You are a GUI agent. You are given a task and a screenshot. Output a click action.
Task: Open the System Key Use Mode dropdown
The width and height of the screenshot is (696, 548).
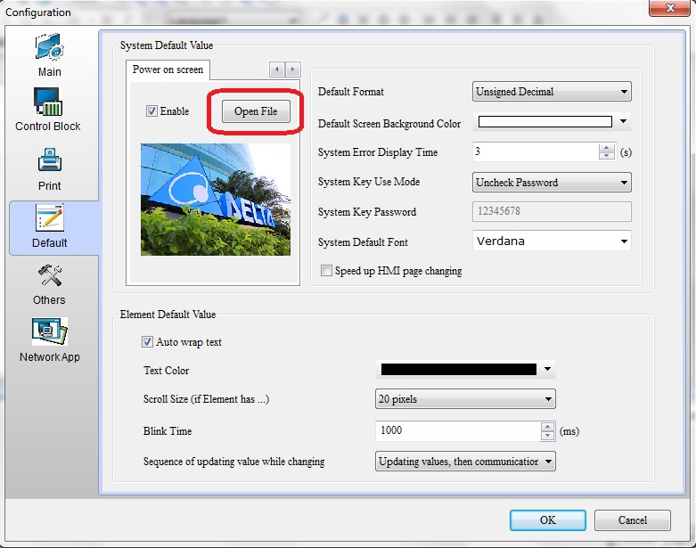(x=551, y=183)
